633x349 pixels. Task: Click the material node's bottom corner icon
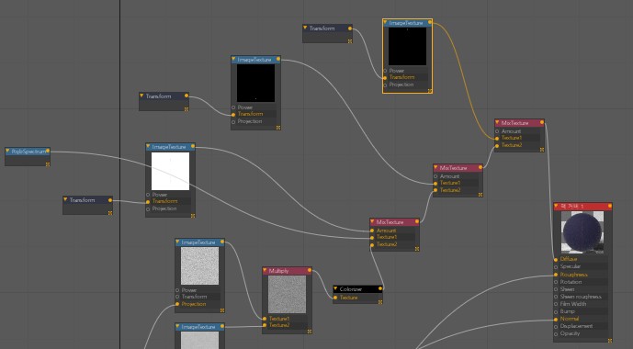(x=610, y=341)
